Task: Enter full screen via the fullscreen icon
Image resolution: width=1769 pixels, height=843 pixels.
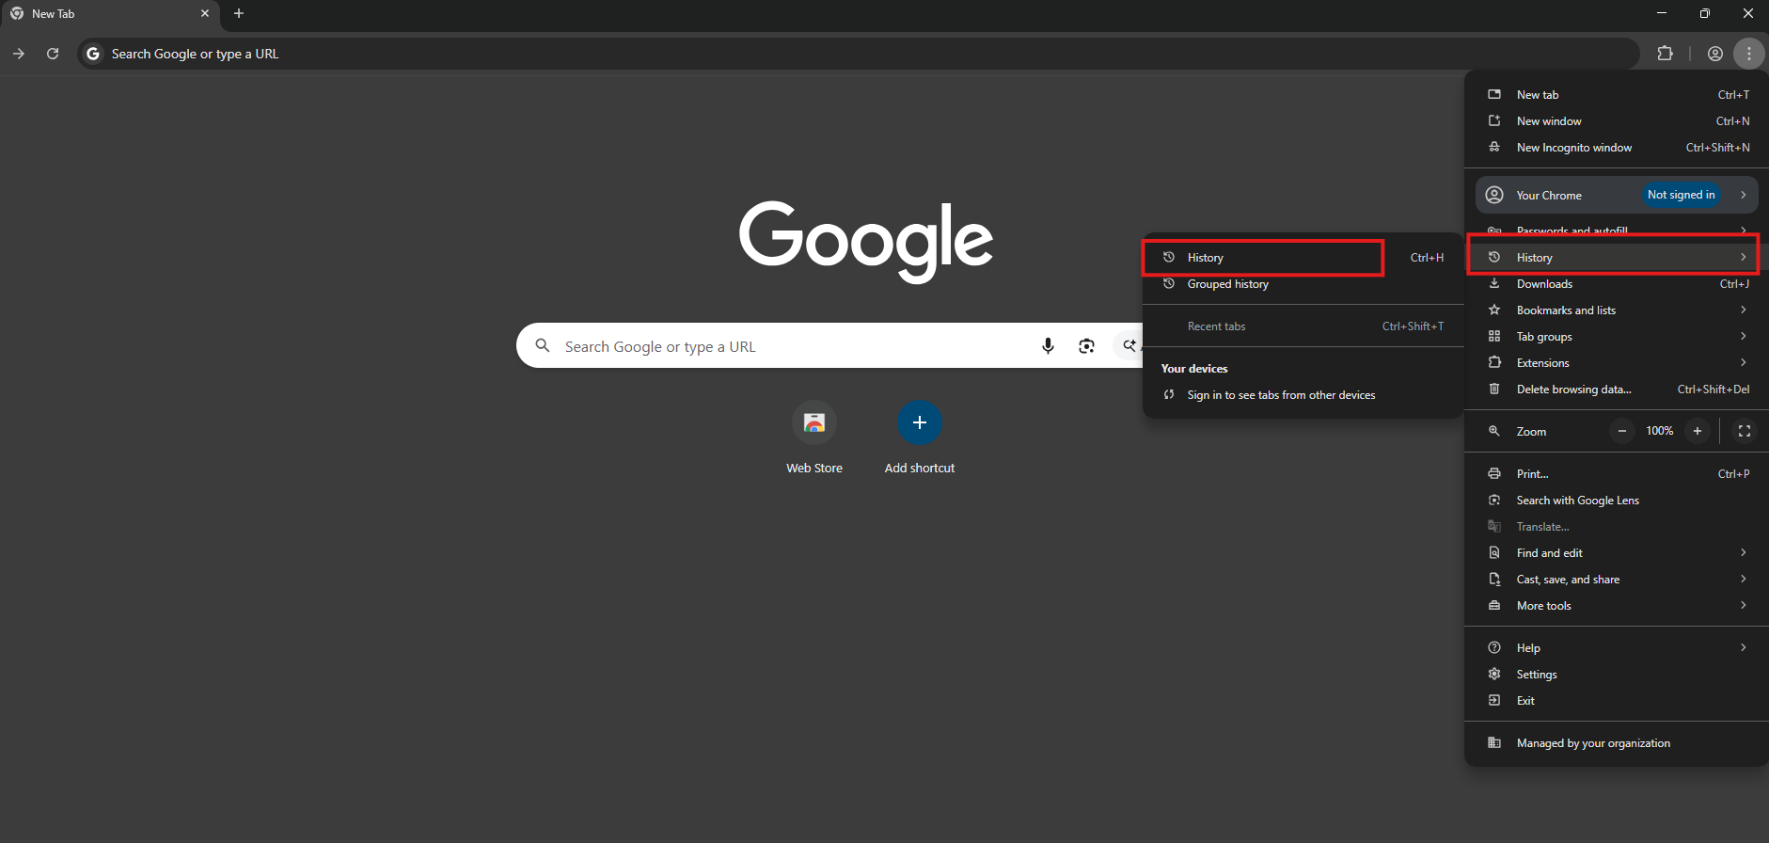Action: pyautogui.click(x=1745, y=431)
